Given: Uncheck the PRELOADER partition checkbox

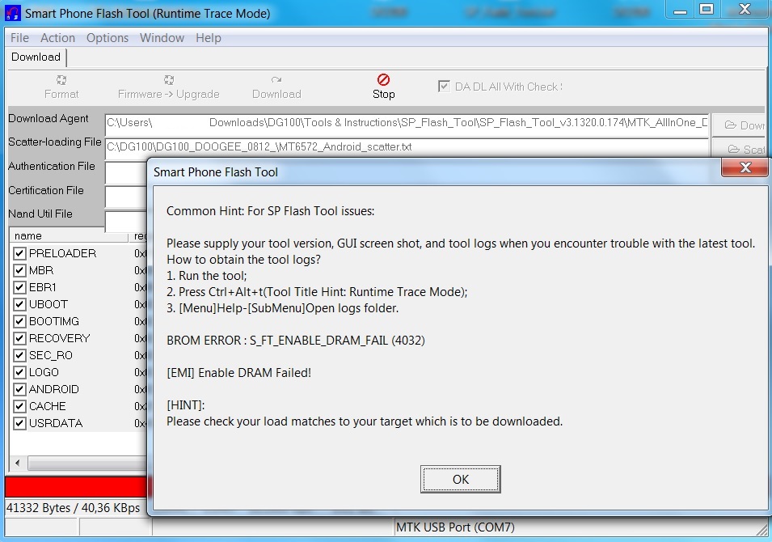Looking at the screenshot, I should [19, 253].
